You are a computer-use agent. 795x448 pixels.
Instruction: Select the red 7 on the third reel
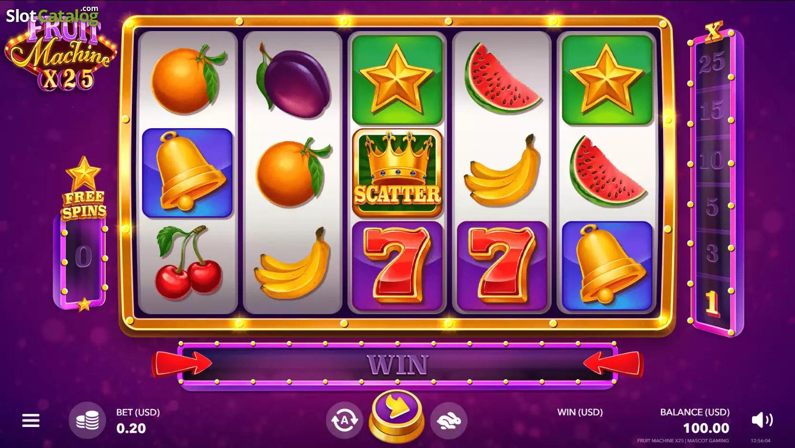click(397, 265)
